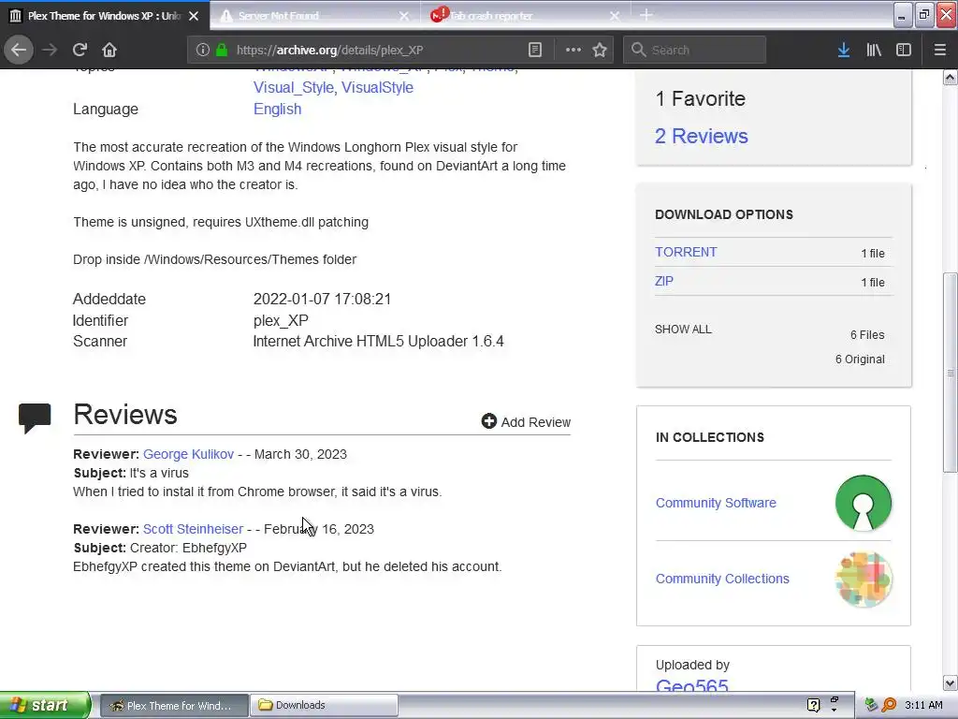
Task: Click the green secure connection padlock
Action: tap(222, 50)
